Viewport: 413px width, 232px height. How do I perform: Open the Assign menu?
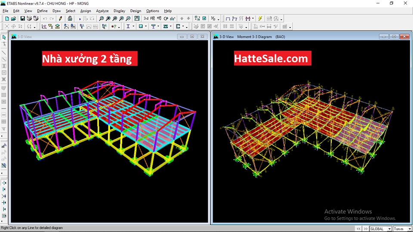click(86, 11)
